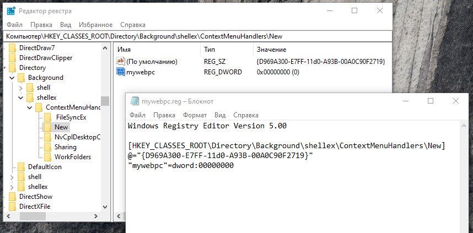Click the tree panel vertical scrollbar thumb
Viewport: 473px width, 233px height.
tap(105, 101)
